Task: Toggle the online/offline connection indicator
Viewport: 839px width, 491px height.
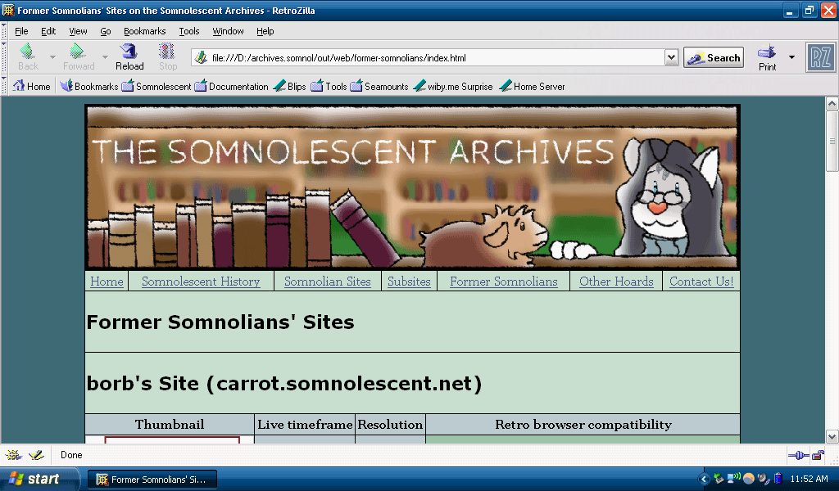Action: [x=798, y=455]
